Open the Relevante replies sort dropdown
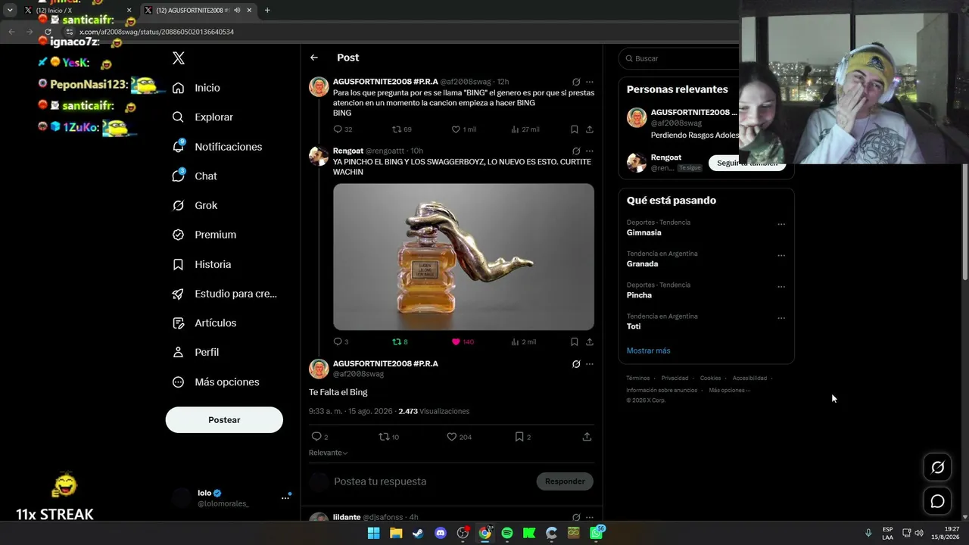This screenshot has width=969, height=545. [328, 453]
